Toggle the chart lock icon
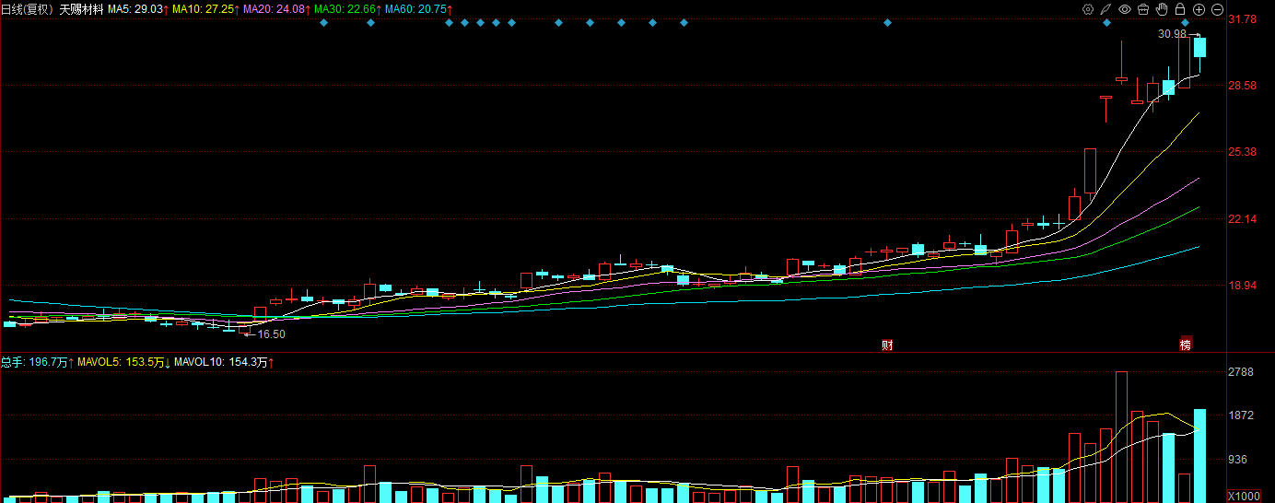The height and width of the screenshot is (503, 1275). [x=1180, y=9]
